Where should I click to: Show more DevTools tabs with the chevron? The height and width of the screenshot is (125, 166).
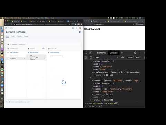(122, 53)
